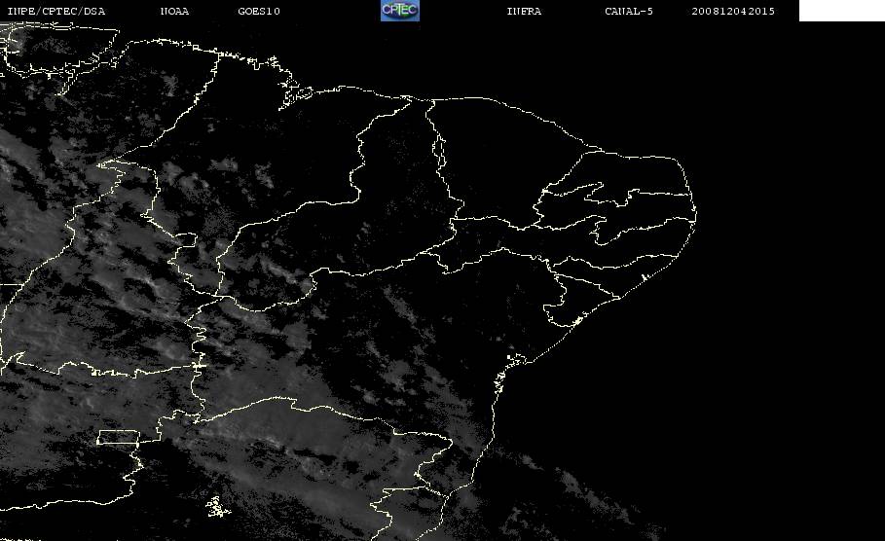
Task: Click the easternmost tip of the coastline
Action: point(695,214)
